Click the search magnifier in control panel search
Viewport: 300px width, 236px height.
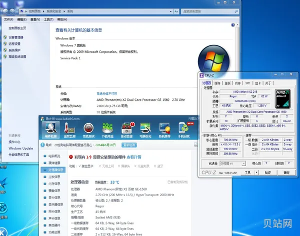(x=236, y=11)
